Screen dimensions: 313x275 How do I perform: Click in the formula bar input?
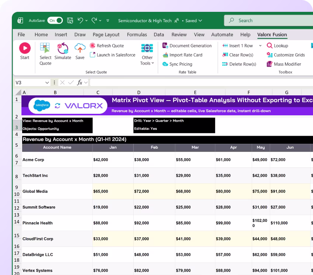(x=202, y=82)
